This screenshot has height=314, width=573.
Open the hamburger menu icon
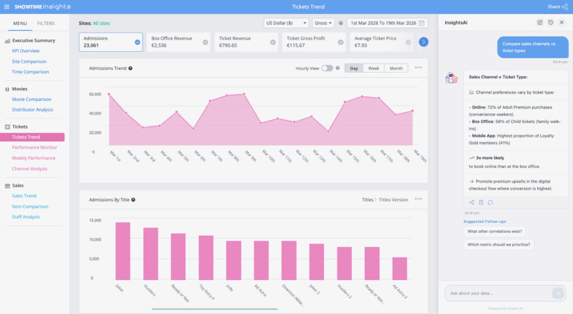tap(7, 7)
